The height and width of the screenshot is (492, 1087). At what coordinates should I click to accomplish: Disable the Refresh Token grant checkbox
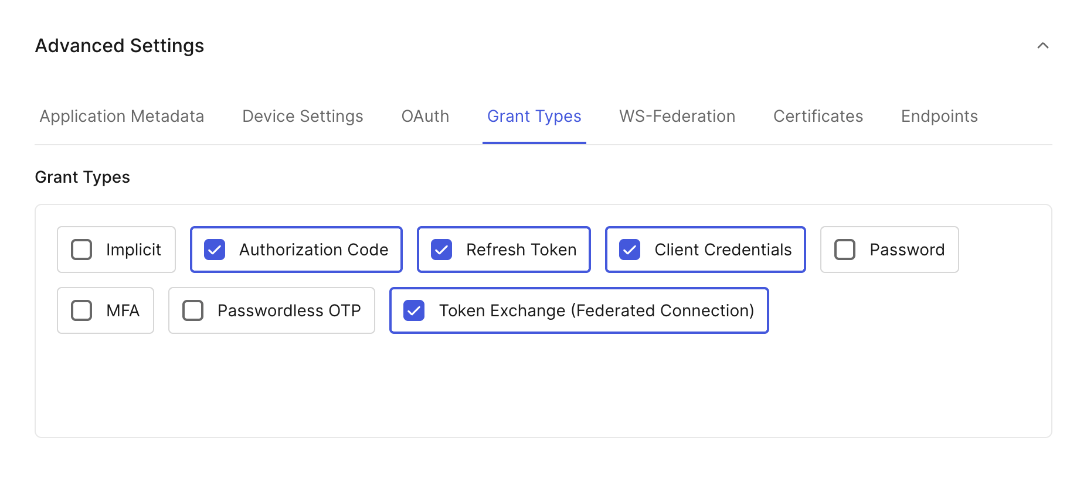441,250
